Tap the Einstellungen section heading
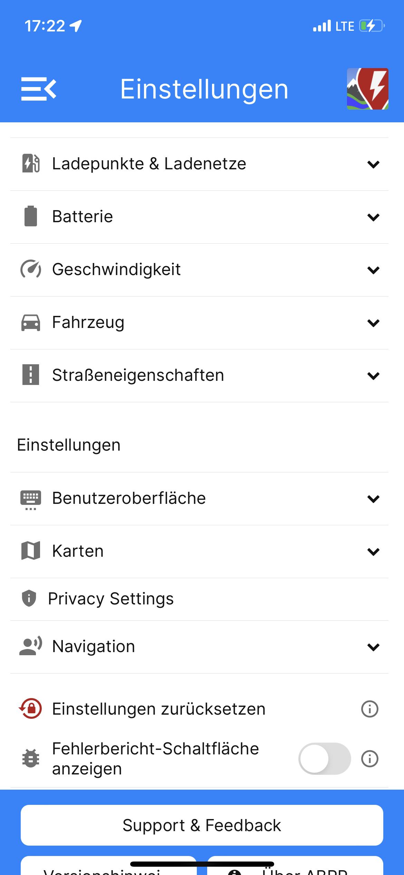 click(69, 445)
